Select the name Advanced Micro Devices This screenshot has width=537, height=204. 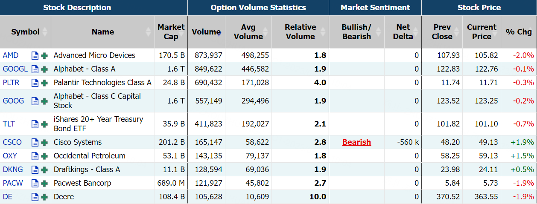(94, 55)
